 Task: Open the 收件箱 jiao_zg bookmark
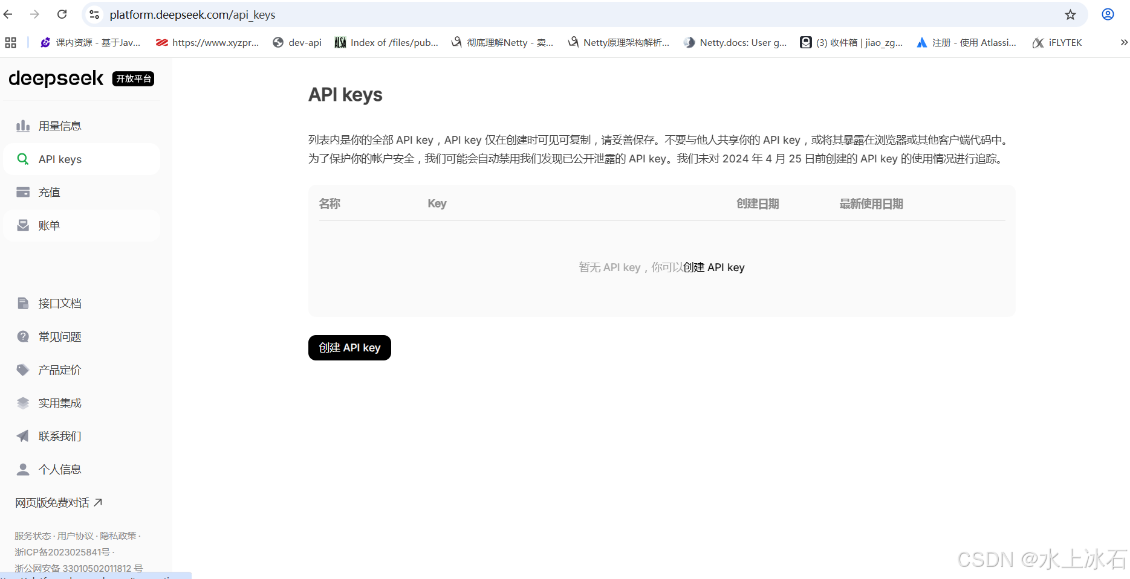click(851, 42)
